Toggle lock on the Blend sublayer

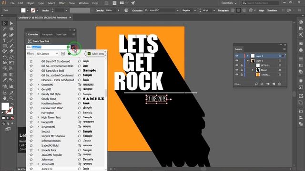[242, 70]
